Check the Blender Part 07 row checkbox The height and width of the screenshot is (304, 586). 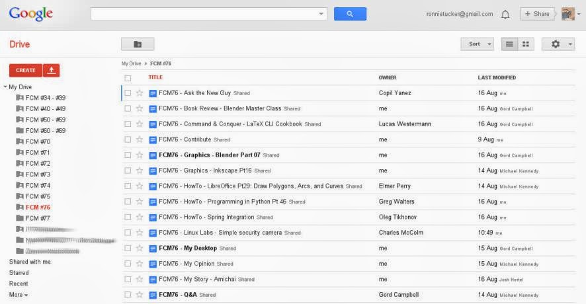128,155
